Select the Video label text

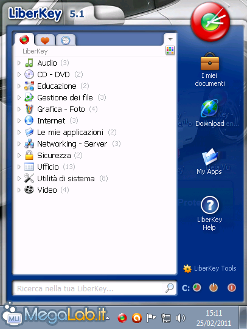[x=47, y=190]
